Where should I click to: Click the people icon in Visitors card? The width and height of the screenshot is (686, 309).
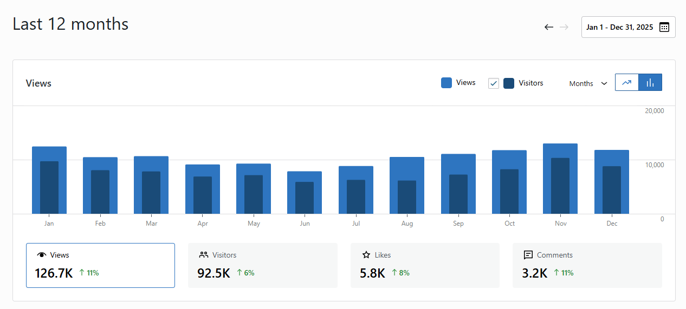pyautogui.click(x=204, y=255)
